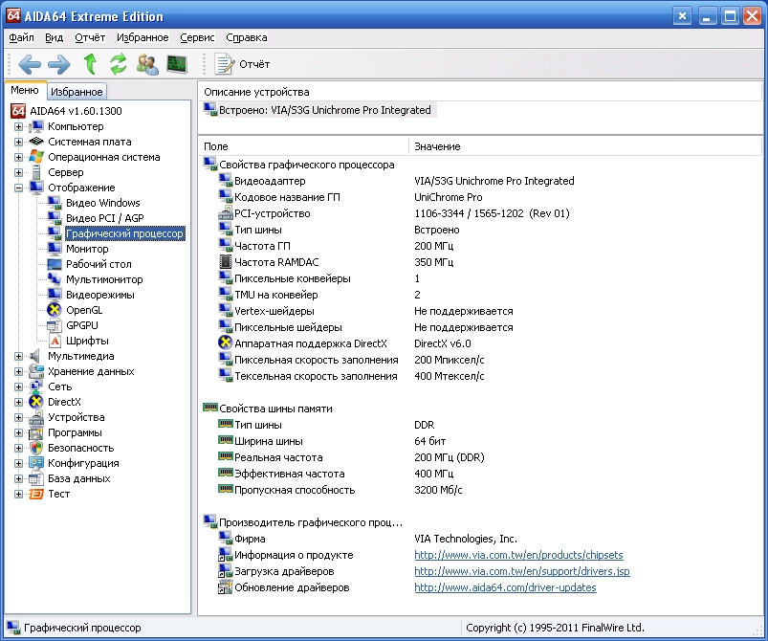768x641 pixels.
Task: Open the users manager toolbar icon
Action: [x=147, y=64]
